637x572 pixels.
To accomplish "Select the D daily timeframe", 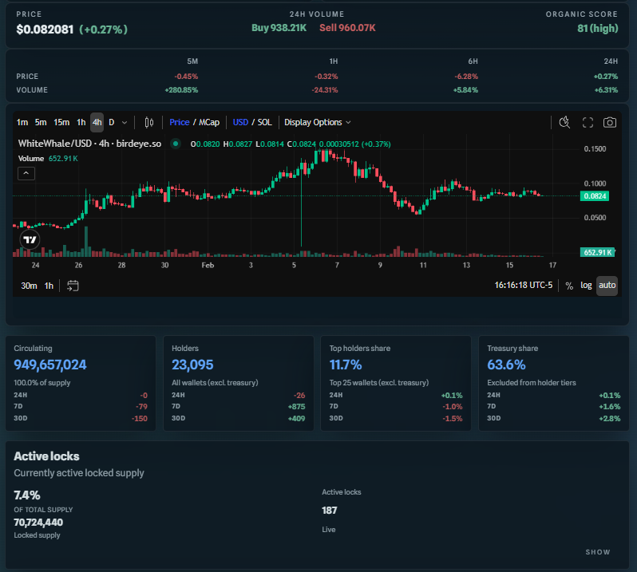I will coord(111,122).
